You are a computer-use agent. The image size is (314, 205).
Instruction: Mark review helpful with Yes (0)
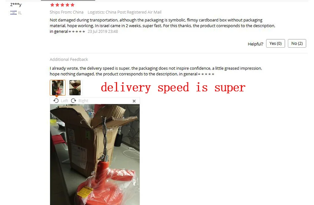(x=275, y=44)
